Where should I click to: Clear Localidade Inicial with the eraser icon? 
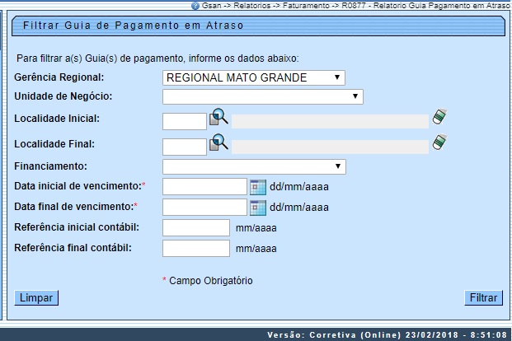[439, 118]
